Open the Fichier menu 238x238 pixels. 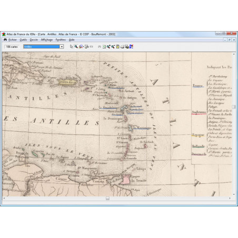pyautogui.click(x=13, y=39)
